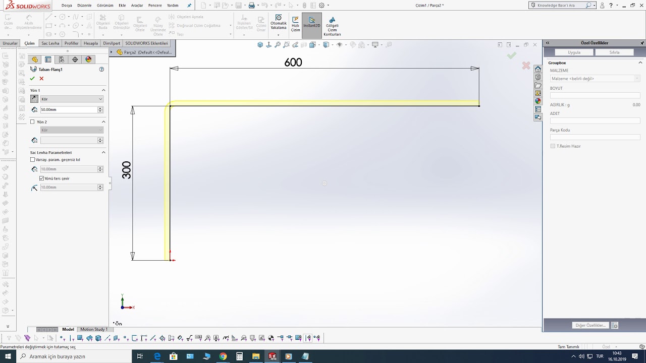The height and width of the screenshot is (363, 646).
Task: Open the SOLIDWORKS Eklentileri tab
Action: 146,43
